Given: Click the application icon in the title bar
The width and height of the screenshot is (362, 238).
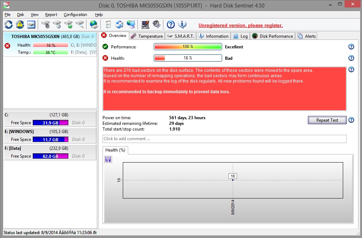Looking at the screenshot, I should click(x=6, y=5).
